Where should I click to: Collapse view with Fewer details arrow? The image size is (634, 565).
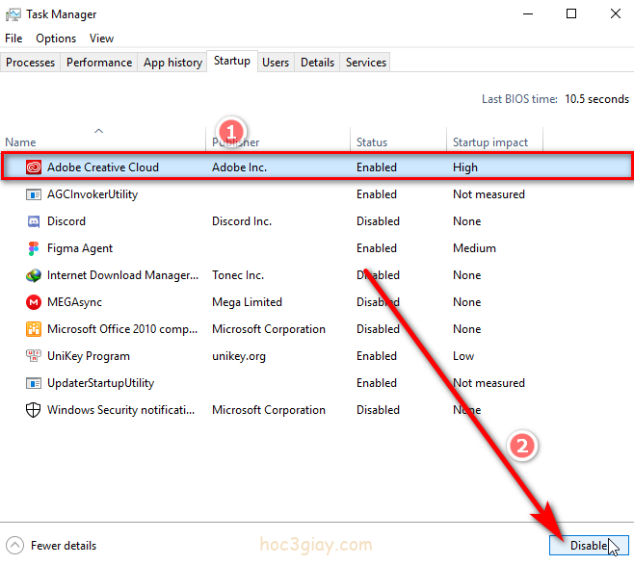[x=15, y=545]
